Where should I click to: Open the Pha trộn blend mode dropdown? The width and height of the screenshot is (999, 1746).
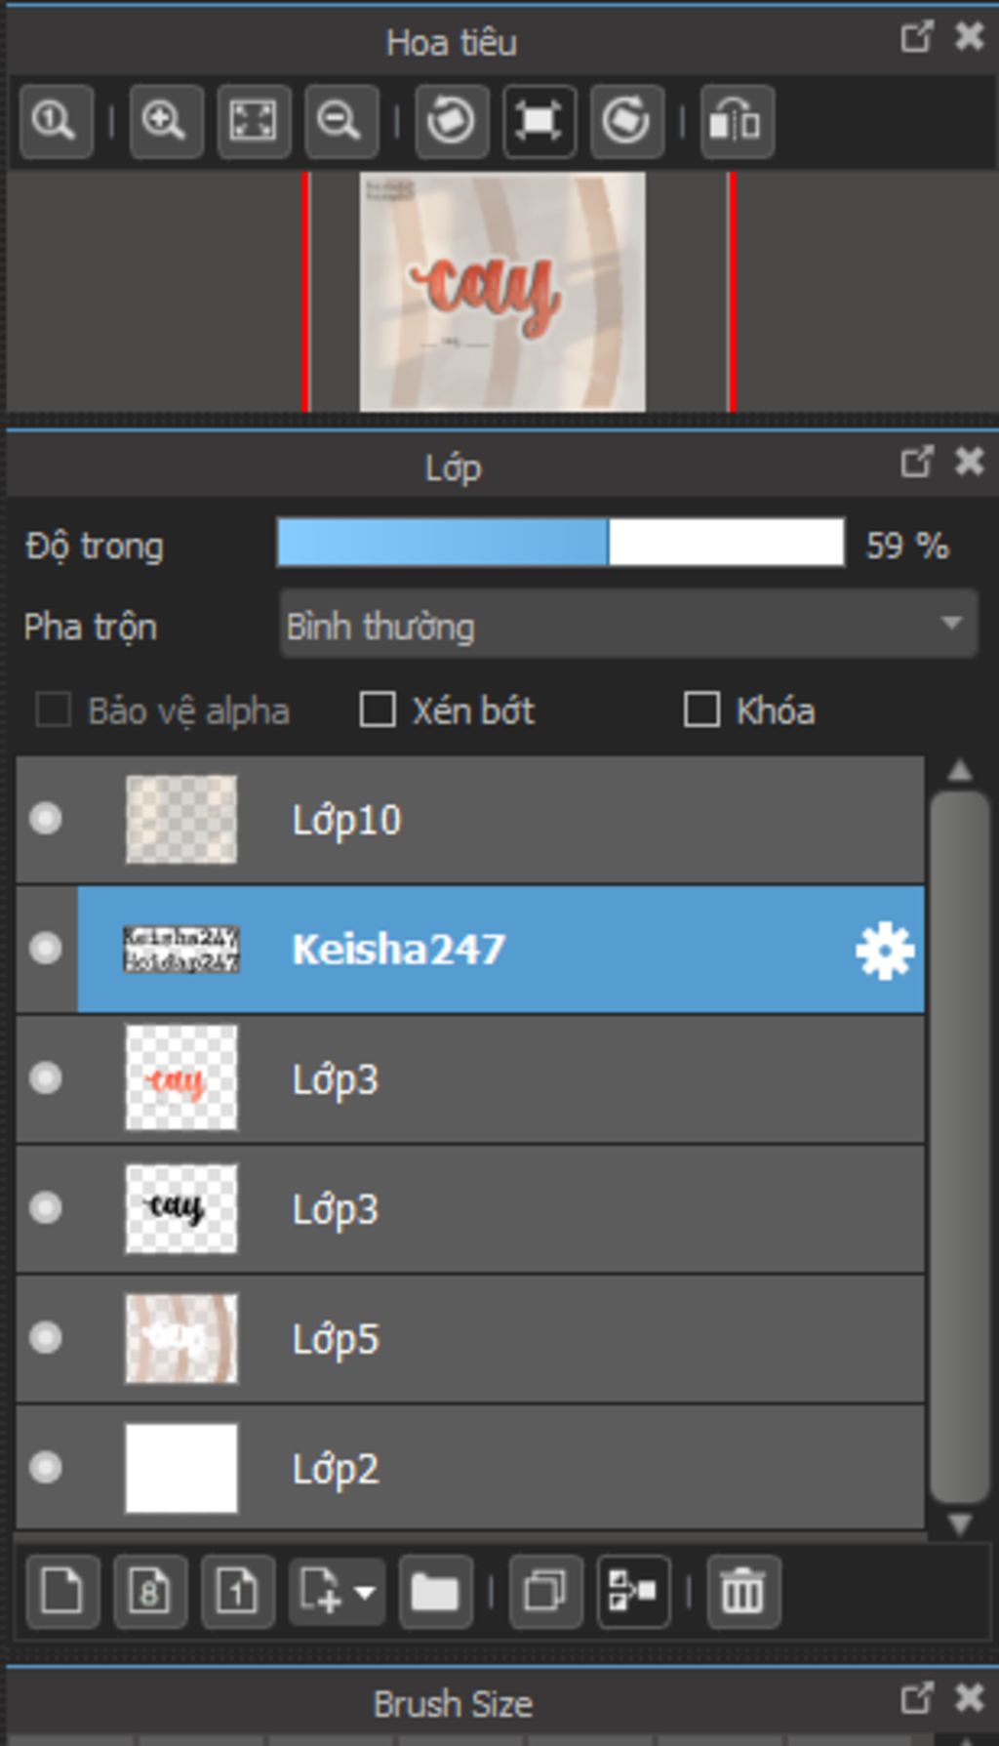tap(628, 625)
